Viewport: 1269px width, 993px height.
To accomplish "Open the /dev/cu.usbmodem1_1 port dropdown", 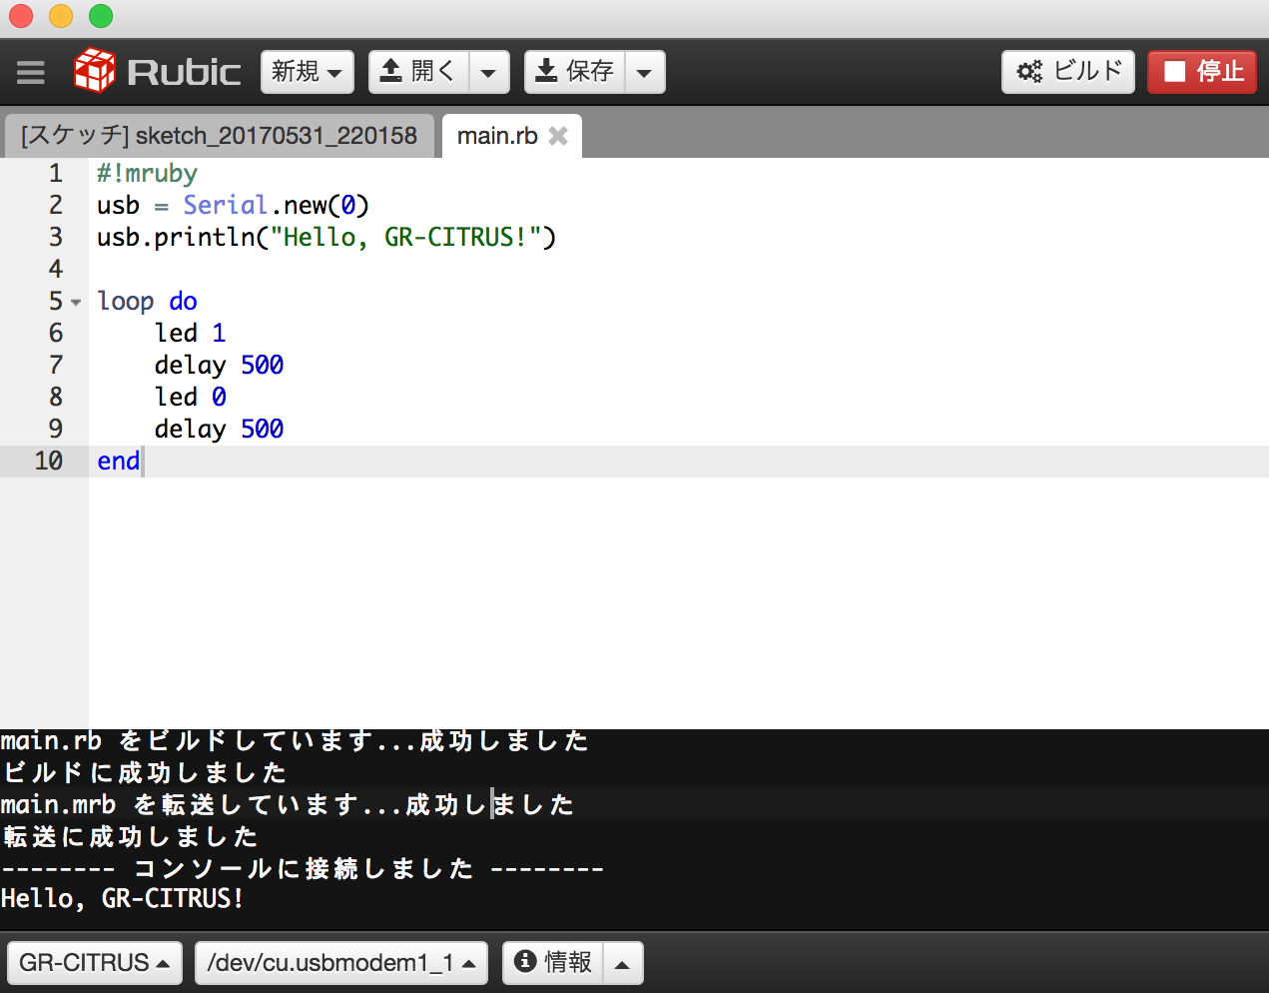I will pyautogui.click(x=341, y=963).
